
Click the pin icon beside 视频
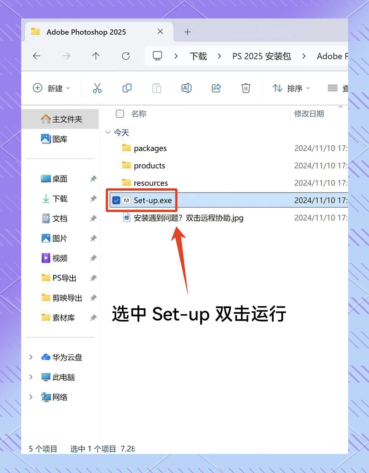[93, 258]
